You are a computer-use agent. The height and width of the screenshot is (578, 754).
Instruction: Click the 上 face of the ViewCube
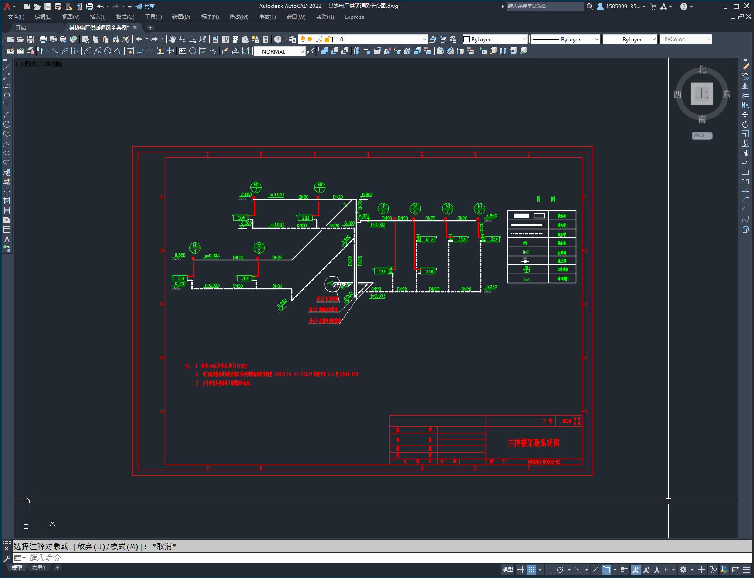702,94
